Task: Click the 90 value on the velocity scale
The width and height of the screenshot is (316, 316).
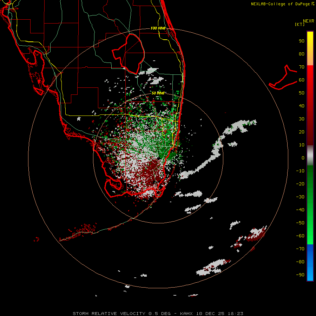Action: (x=302, y=41)
